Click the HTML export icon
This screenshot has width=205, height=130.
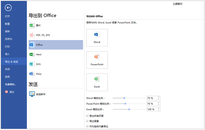tap(32, 55)
